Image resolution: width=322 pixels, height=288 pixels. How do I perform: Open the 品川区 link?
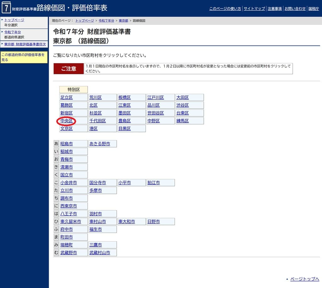coord(153,105)
